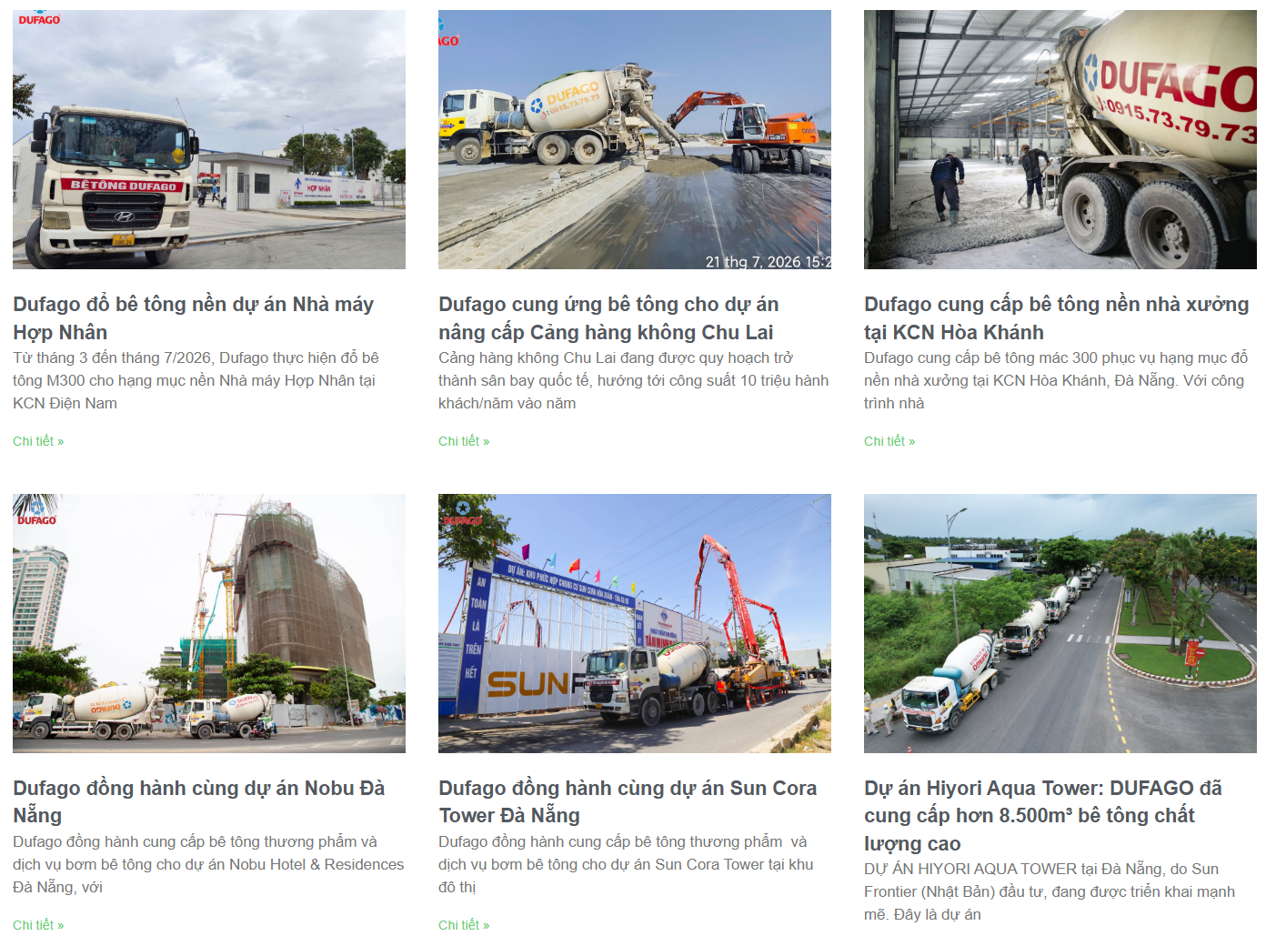The width and height of the screenshot is (1266, 936).
Task: Open the Nhà máy Hợp Nhân article thumbnail
Action: point(209,139)
